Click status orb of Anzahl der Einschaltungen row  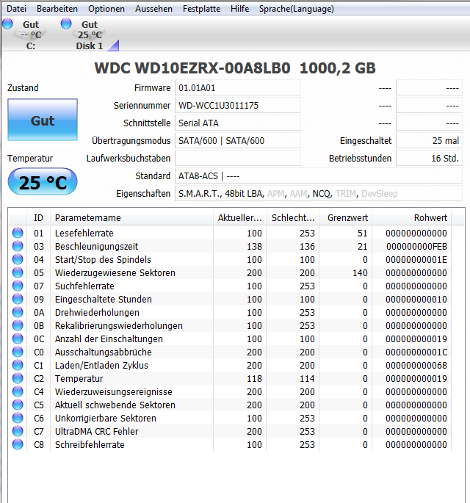[x=18, y=339]
